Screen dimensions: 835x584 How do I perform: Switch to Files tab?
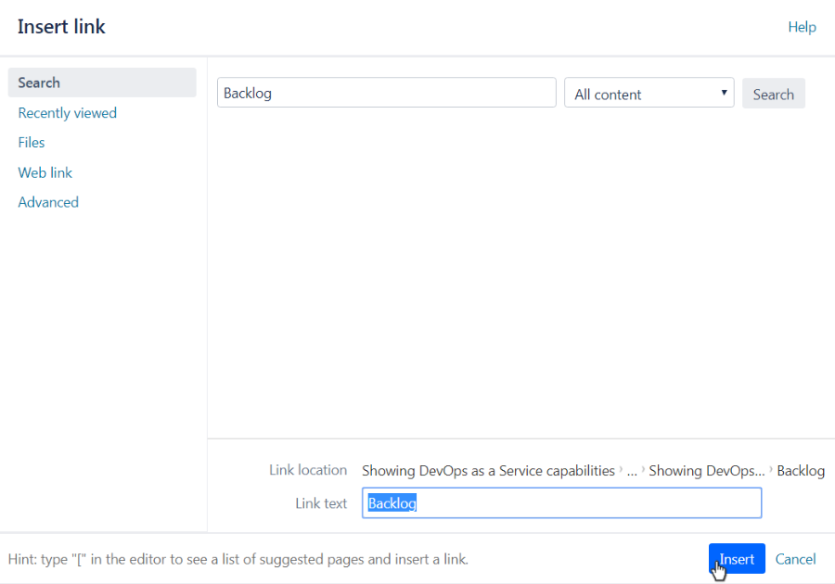(x=32, y=143)
